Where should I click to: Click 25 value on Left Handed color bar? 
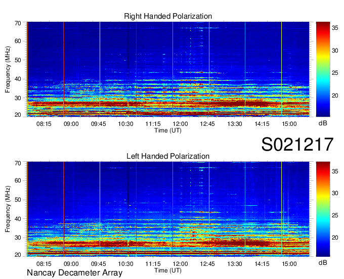click(x=335, y=215)
